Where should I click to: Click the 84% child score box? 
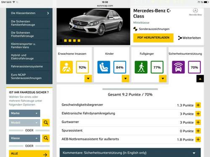pos(120,67)
